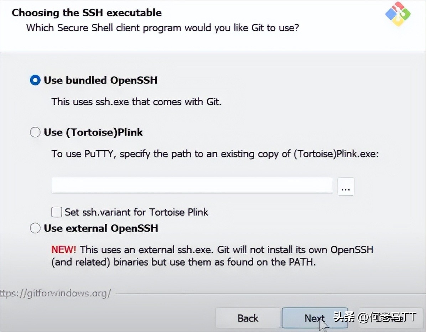Image resolution: width=426 pixels, height=332 pixels.
Task: Click the "Use (Tortoise)Plink" label text
Action: tap(93, 133)
